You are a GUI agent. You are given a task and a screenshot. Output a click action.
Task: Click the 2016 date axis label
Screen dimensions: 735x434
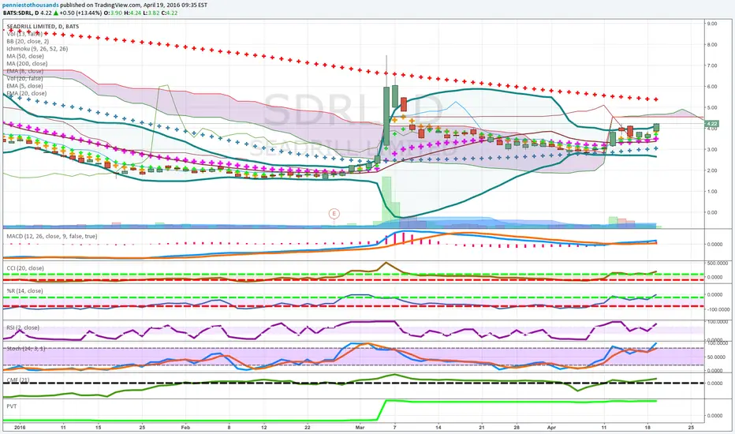[20, 428]
